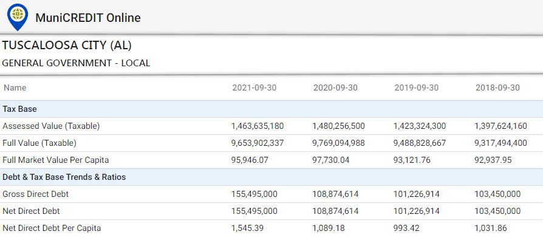Click the Net Direct Debt label
Screen dimensions: 543x237
coord(31,211)
